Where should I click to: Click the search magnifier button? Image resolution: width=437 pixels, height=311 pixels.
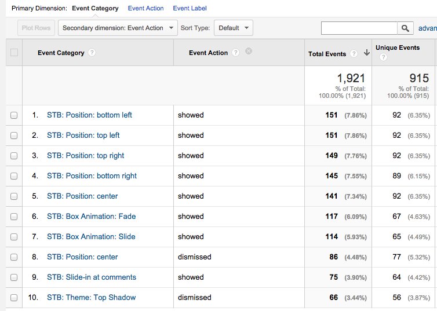pos(405,28)
